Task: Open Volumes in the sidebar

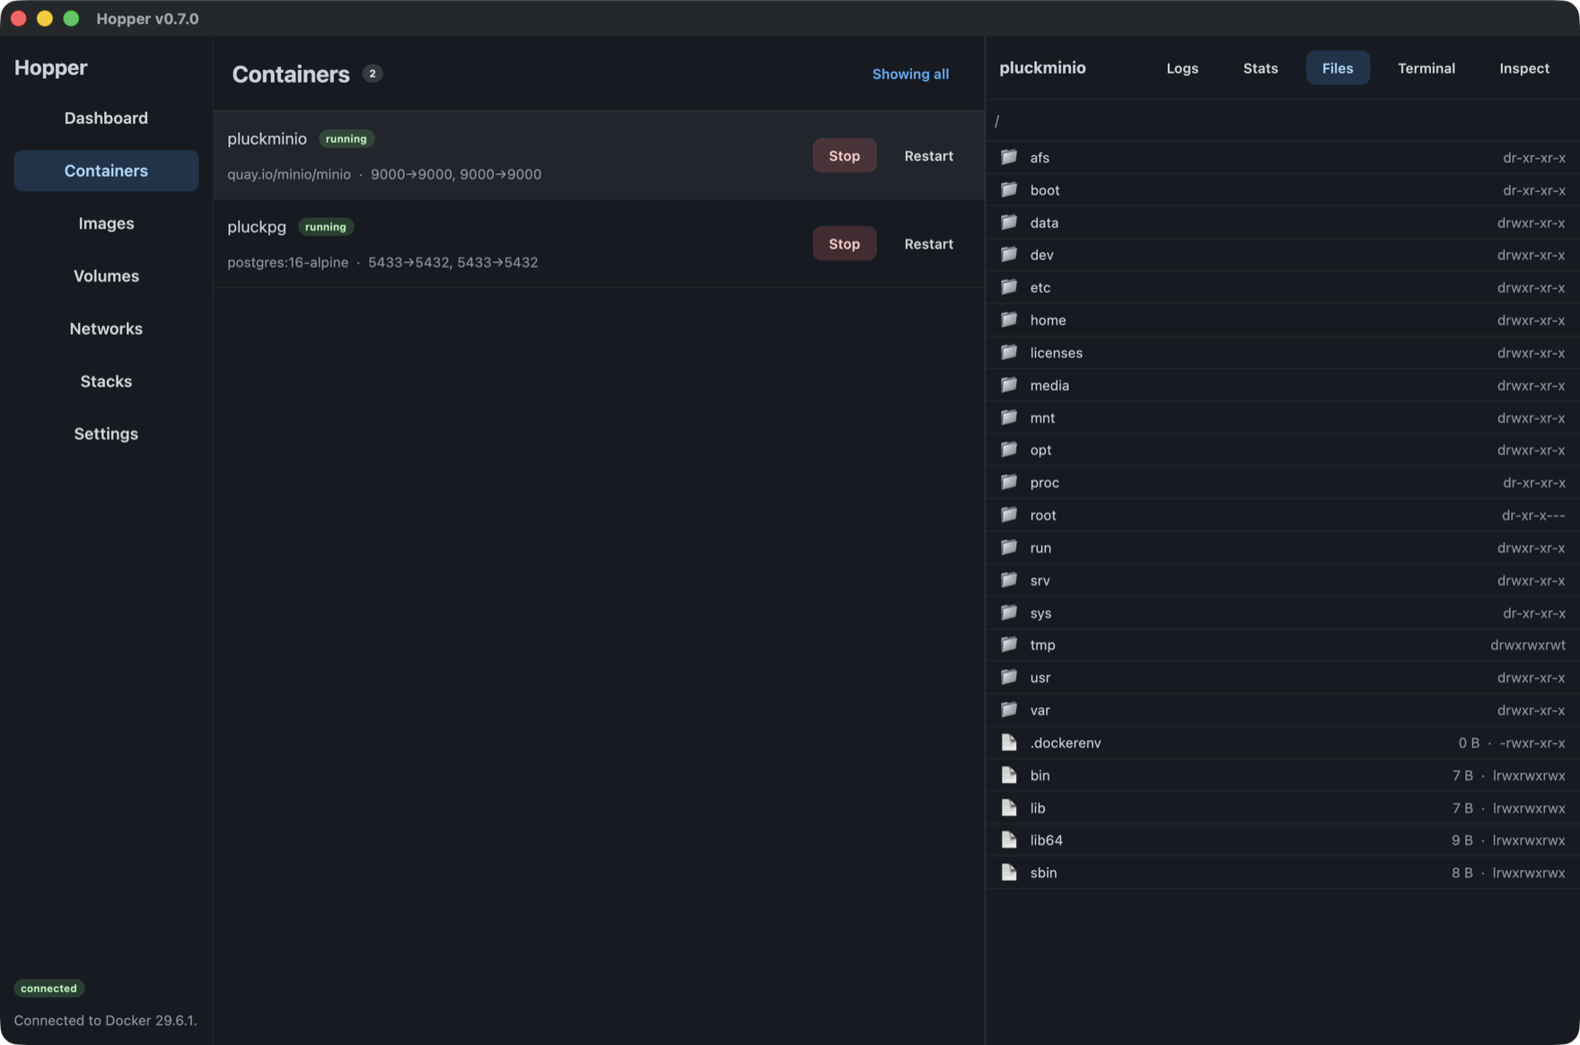Action: (106, 276)
